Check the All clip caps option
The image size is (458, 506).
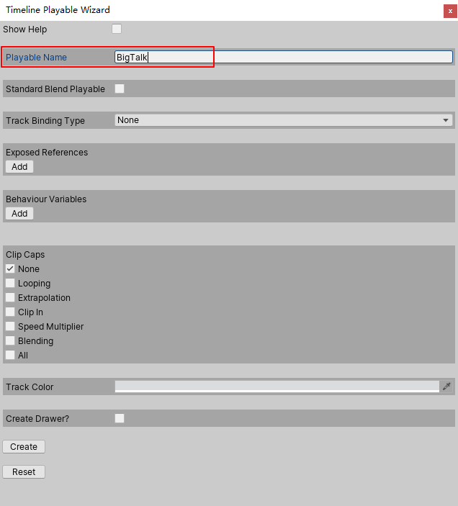[10, 355]
